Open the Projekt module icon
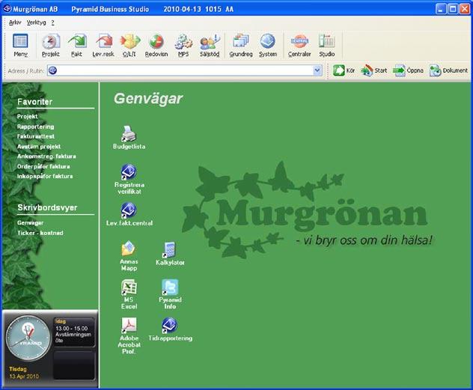473x390 pixels. (51, 45)
